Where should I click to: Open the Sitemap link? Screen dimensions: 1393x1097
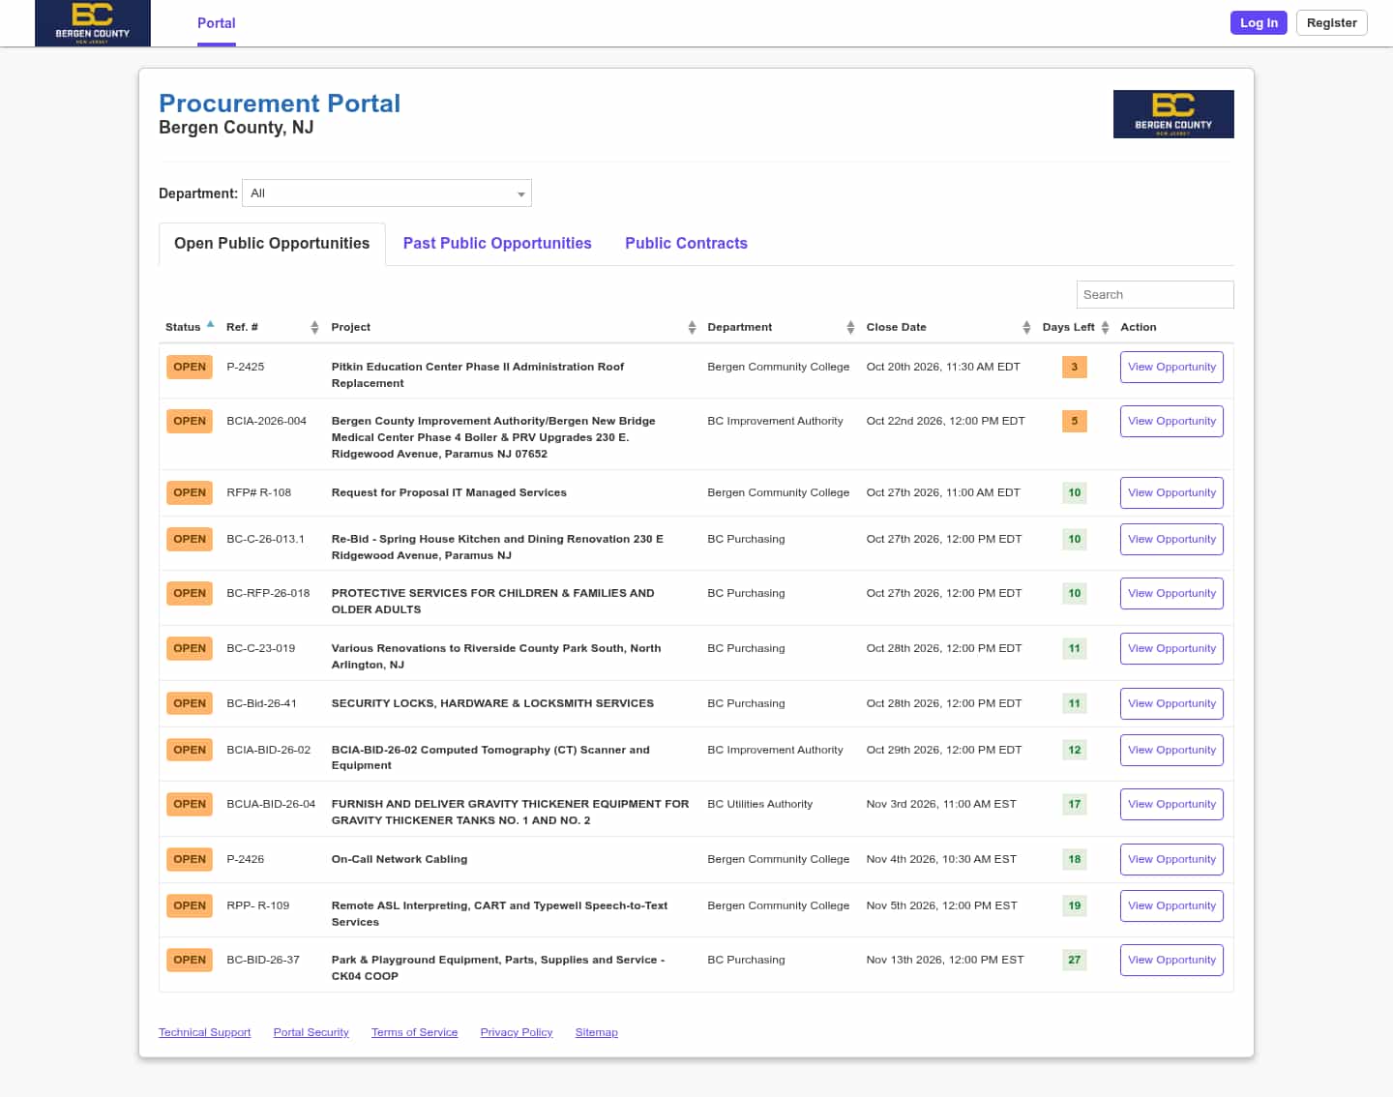point(596,1033)
